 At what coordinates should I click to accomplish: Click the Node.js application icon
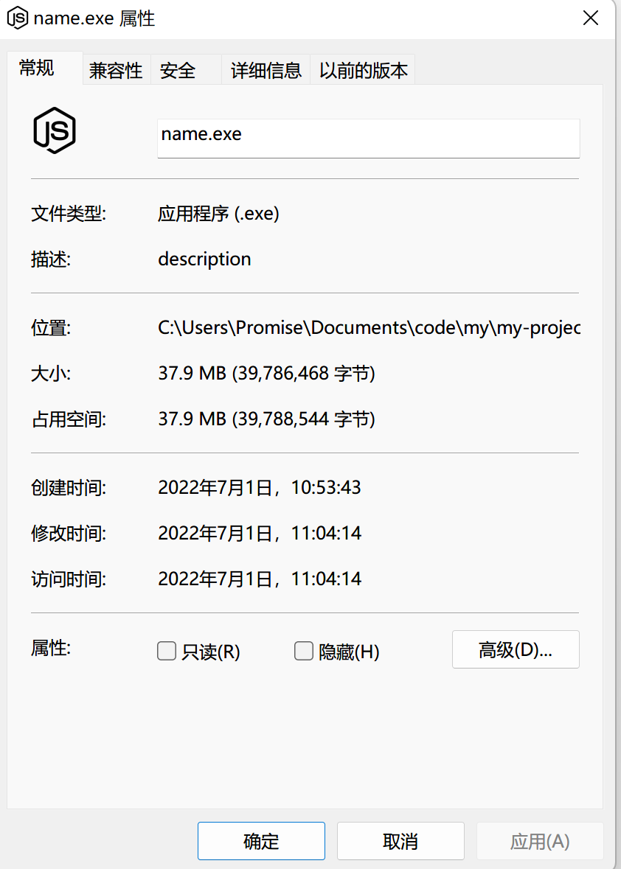[x=55, y=130]
